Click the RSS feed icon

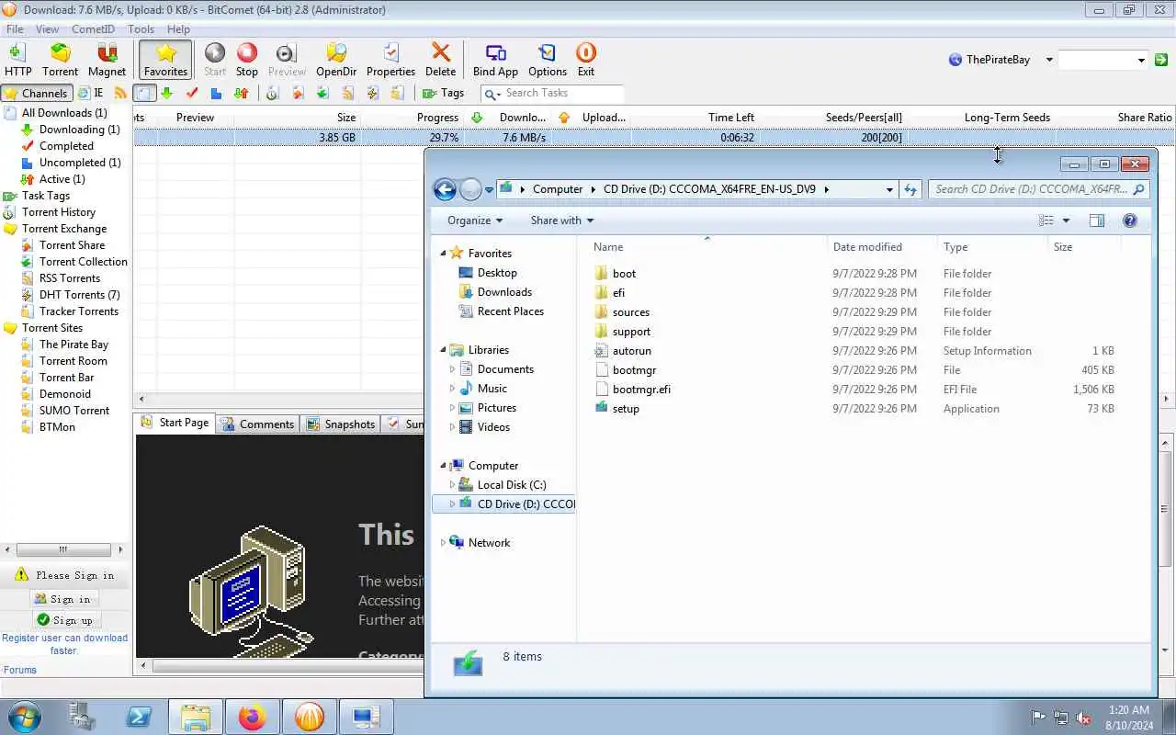click(x=120, y=93)
